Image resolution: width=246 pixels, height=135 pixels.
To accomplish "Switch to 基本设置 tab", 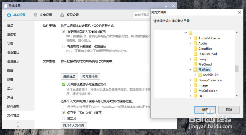I will (16, 15).
